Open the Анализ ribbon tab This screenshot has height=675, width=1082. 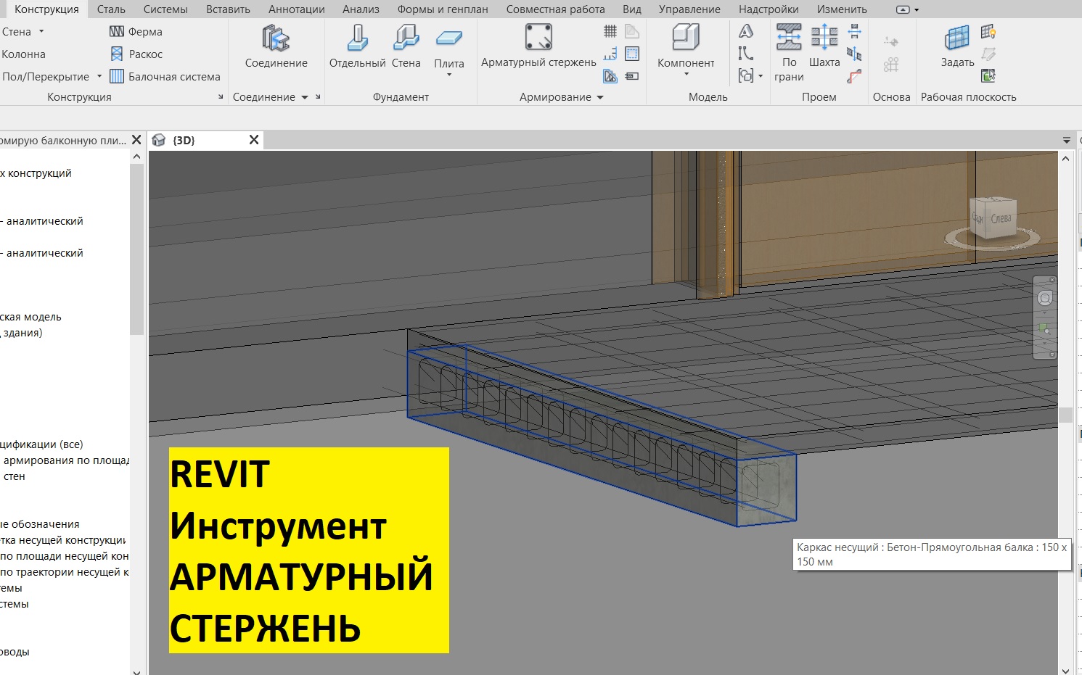tap(361, 9)
